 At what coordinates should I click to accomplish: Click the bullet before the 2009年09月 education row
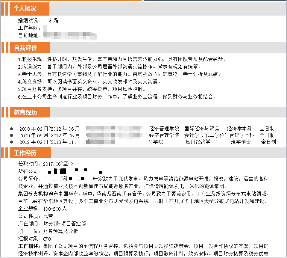12,135
